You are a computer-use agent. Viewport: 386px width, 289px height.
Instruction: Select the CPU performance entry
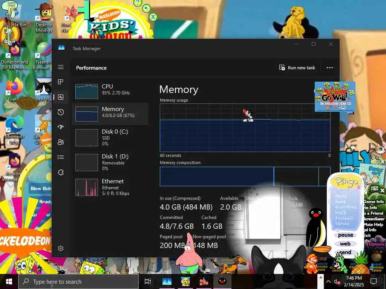coord(110,91)
